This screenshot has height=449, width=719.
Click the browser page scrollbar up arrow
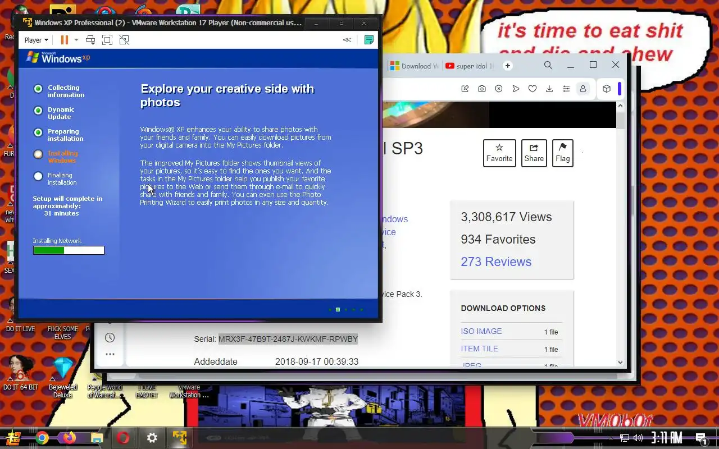[621, 106]
